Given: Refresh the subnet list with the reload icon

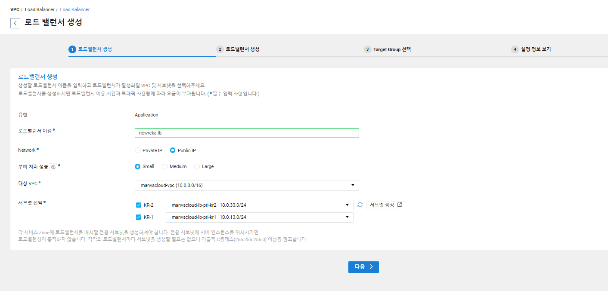Looking at the screenshot, I should point(360,205).
